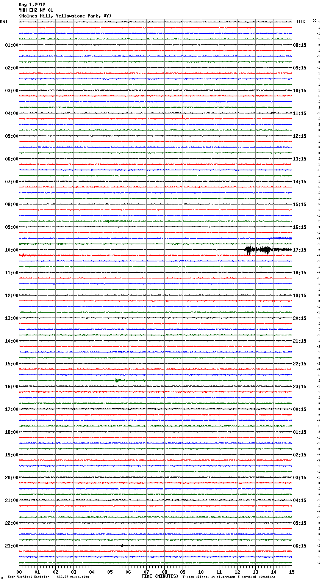Select the 05:00 MST time label
Viewport: 322px width, 582px height.
tap(12, 136)
